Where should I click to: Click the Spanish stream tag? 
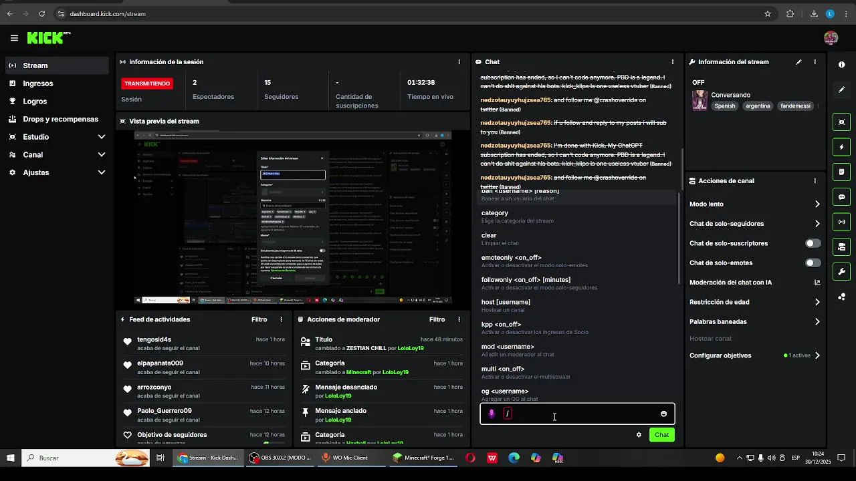tap(724, 106)
